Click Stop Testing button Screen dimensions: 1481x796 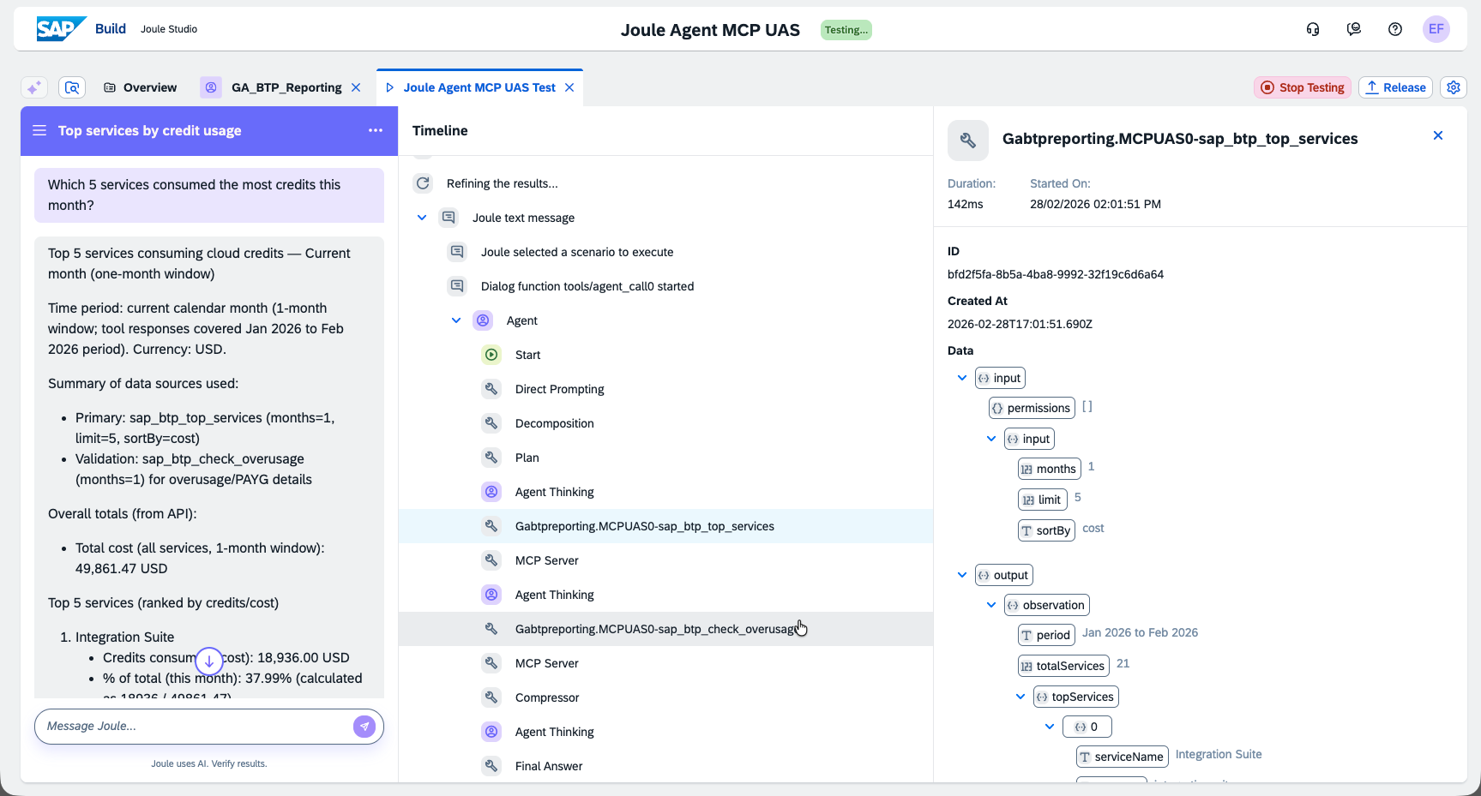click(1303, 87)
